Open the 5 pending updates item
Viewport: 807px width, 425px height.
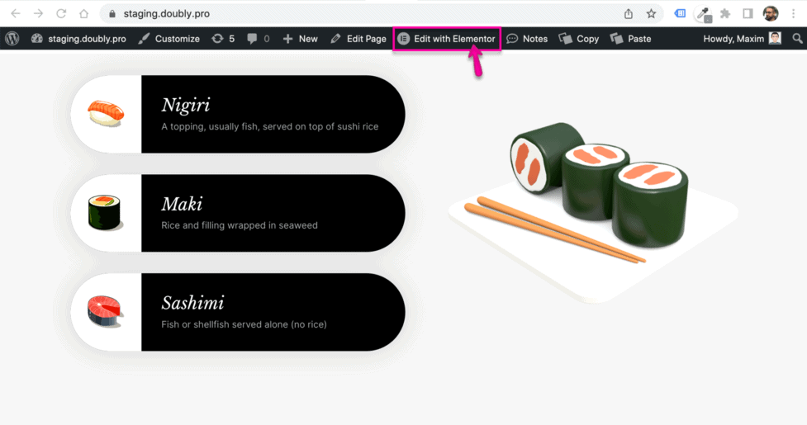(x=223, y=39)
